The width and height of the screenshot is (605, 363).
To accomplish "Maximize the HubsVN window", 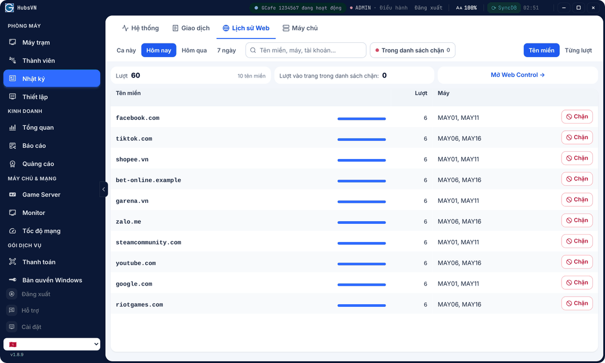I will (579, 8).
